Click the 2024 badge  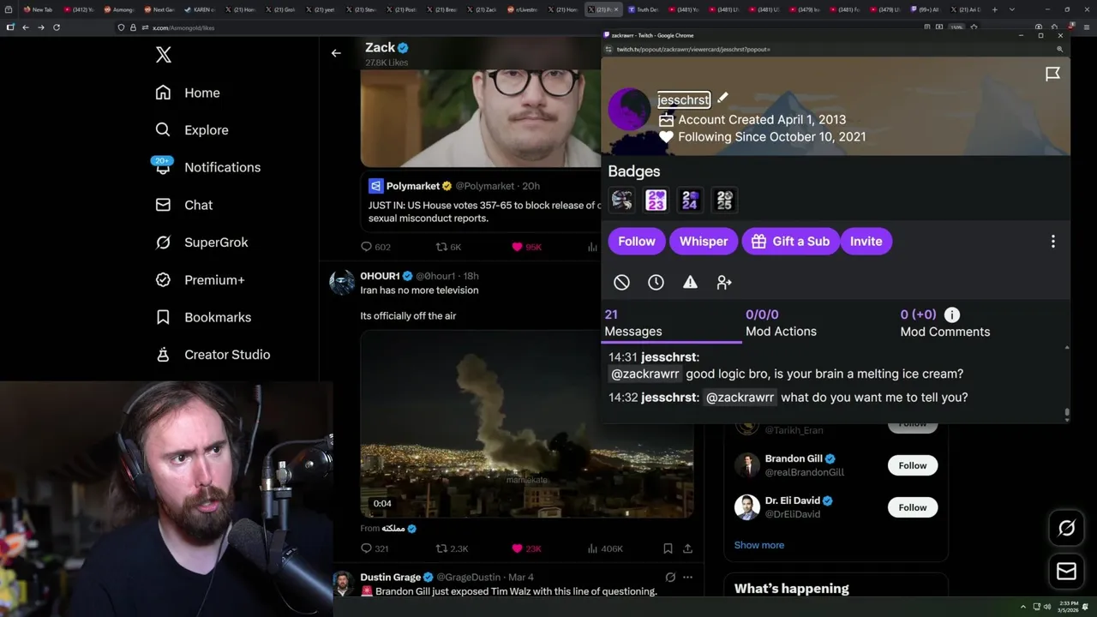(690, 200)
